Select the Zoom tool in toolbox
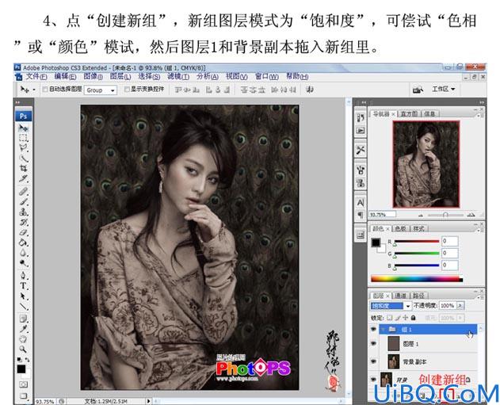 pyautogui.click(x=23, y=349)
